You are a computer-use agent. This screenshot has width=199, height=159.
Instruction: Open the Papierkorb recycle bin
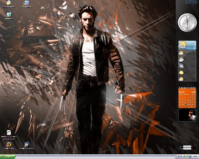click(9, 16)
